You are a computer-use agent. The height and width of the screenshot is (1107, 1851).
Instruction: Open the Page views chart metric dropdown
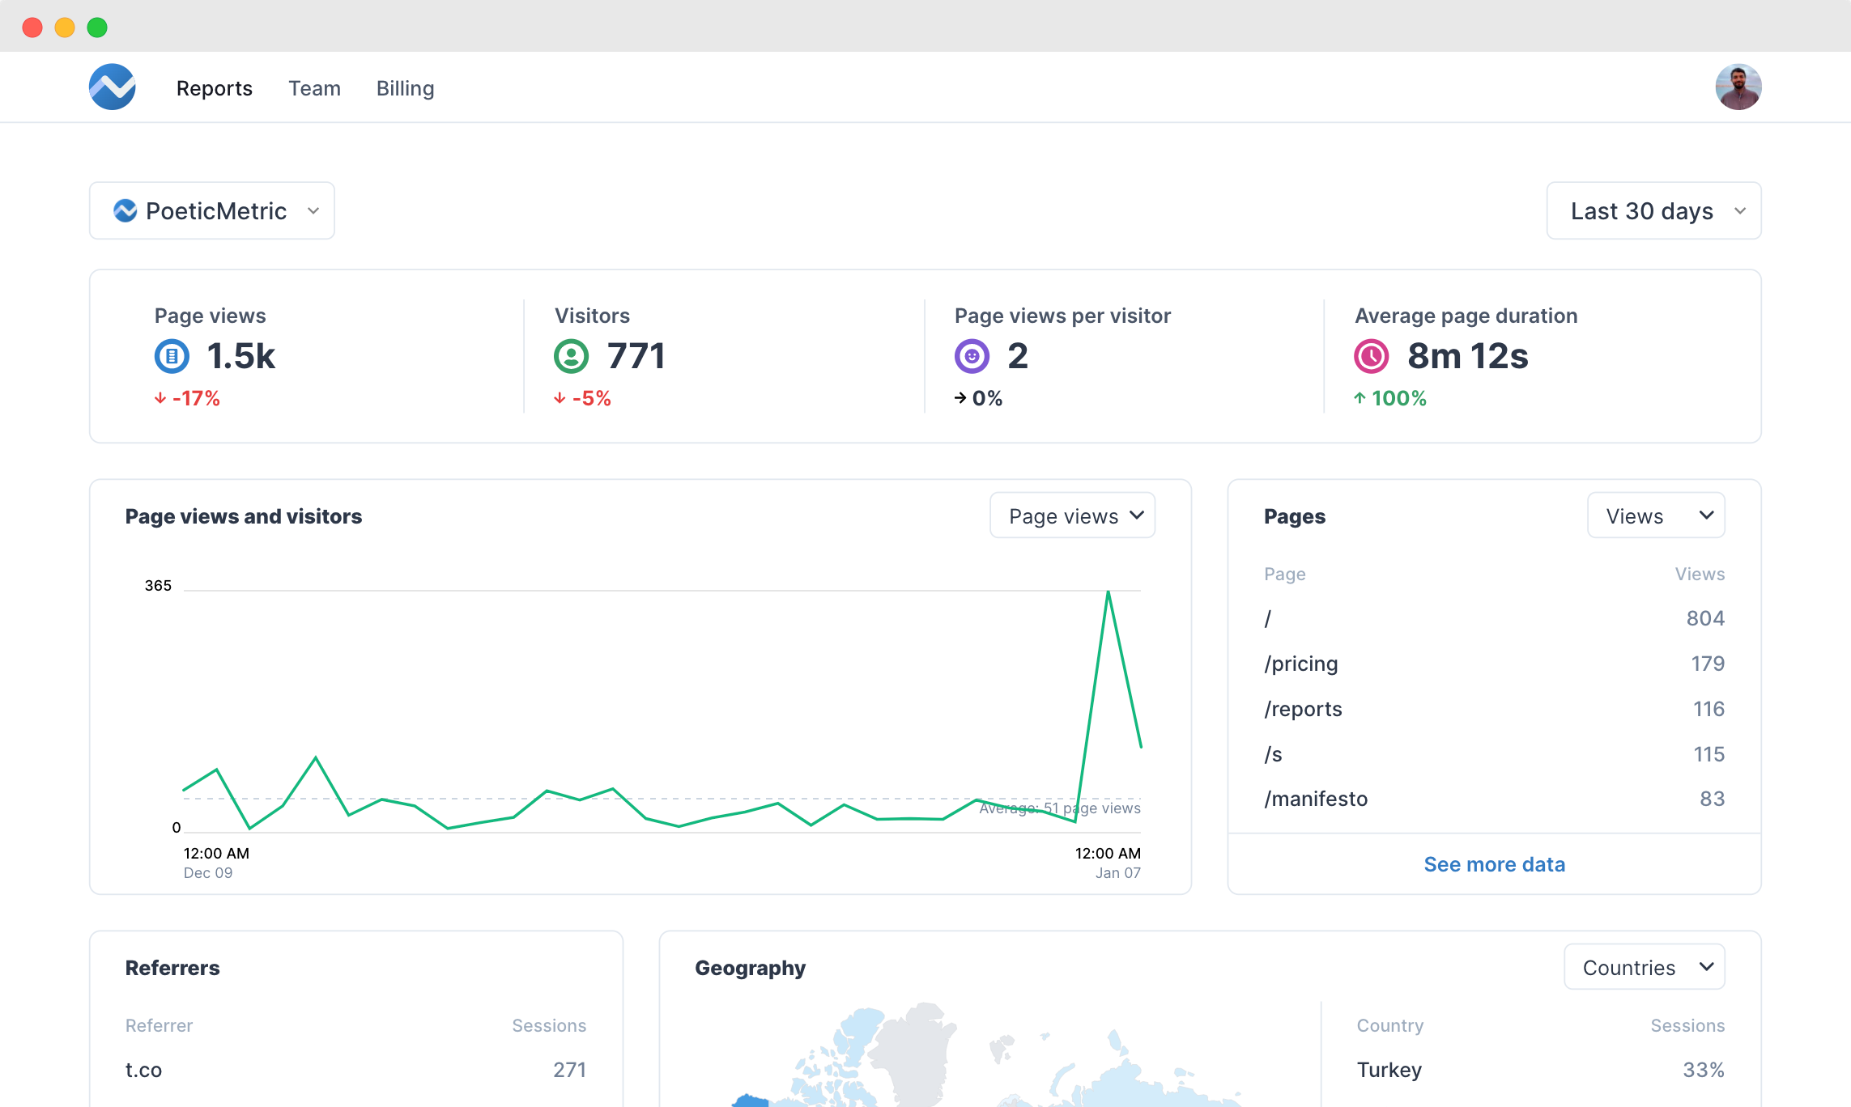pos(1071,515)
